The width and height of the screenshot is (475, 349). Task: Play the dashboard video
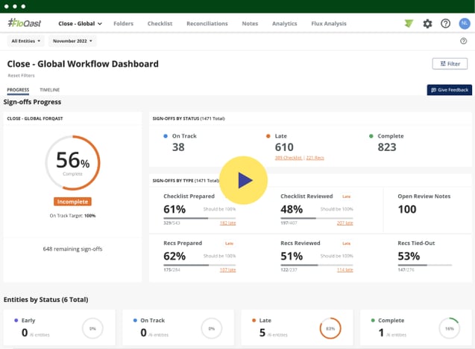(244, 180)
